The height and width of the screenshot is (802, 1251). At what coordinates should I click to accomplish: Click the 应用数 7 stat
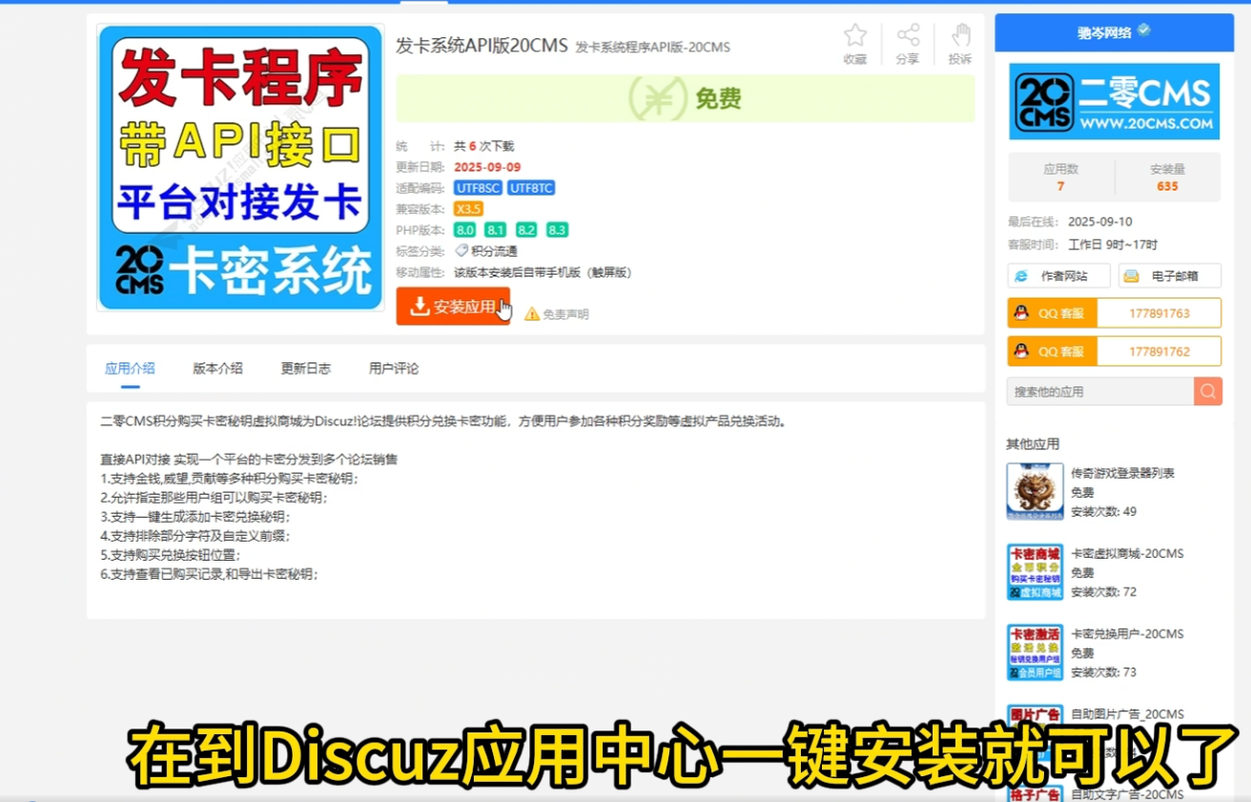coord(1060,177)
